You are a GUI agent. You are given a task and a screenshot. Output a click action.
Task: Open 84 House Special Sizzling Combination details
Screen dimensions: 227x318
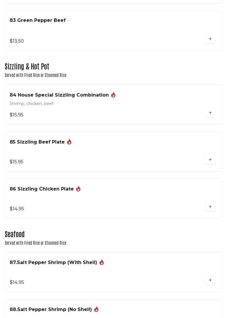click(59, 95)
